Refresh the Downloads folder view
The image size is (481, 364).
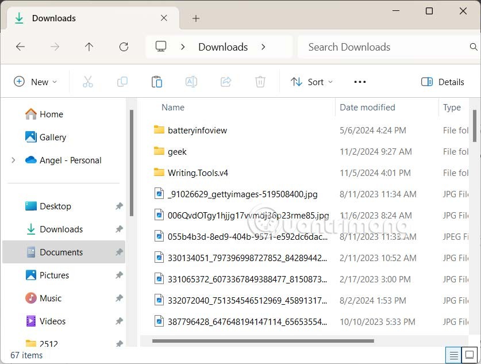pos(124,47)
